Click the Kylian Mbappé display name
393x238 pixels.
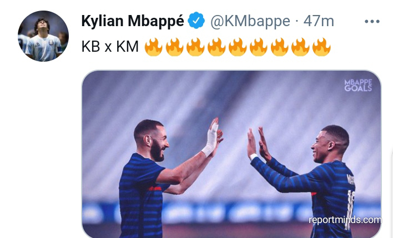133,21
